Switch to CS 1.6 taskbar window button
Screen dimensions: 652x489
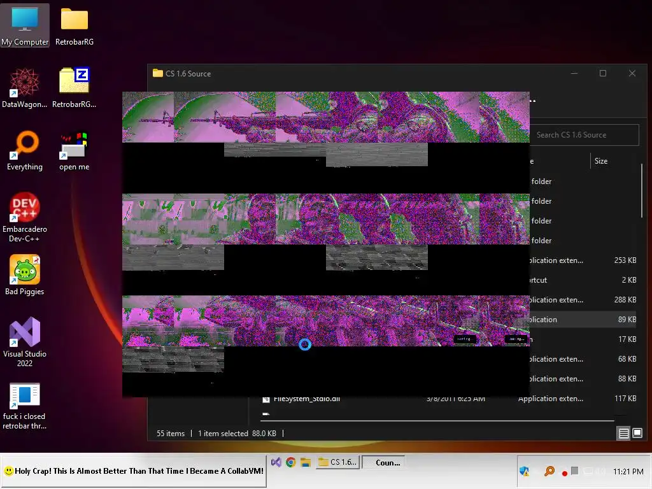point(337,462)
